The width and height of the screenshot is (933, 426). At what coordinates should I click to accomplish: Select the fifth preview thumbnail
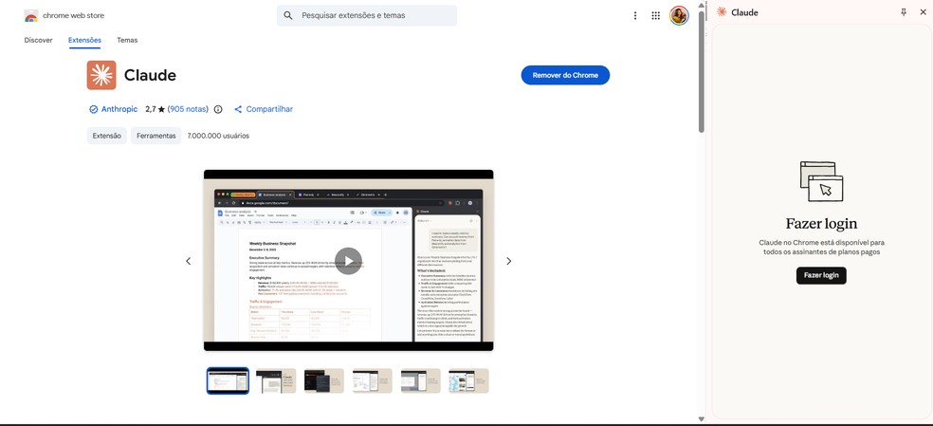(421, 380)
